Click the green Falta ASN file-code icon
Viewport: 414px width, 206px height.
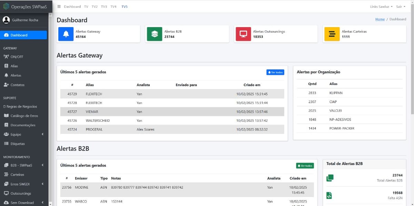(329, 196)
